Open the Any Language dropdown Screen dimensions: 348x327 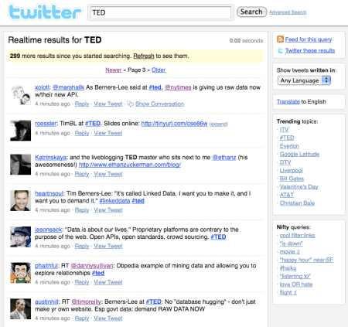coord(304,80)
